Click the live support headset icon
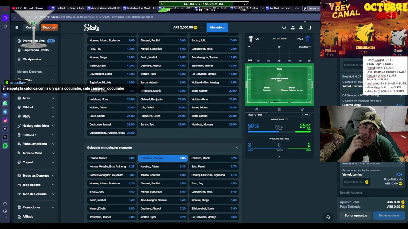This screenshot has height=229, width=408. tap(328, 217)
